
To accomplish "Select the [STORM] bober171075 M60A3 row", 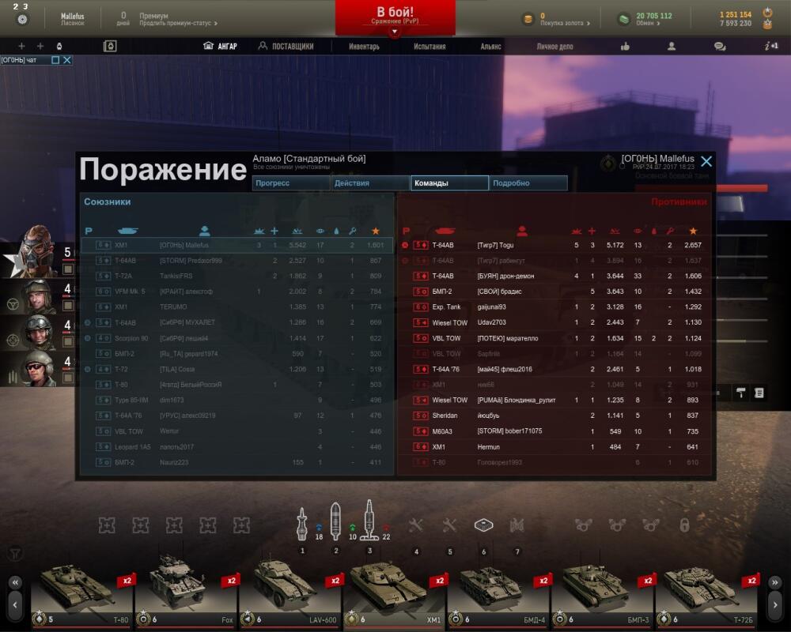I will (x=555, y=431).
